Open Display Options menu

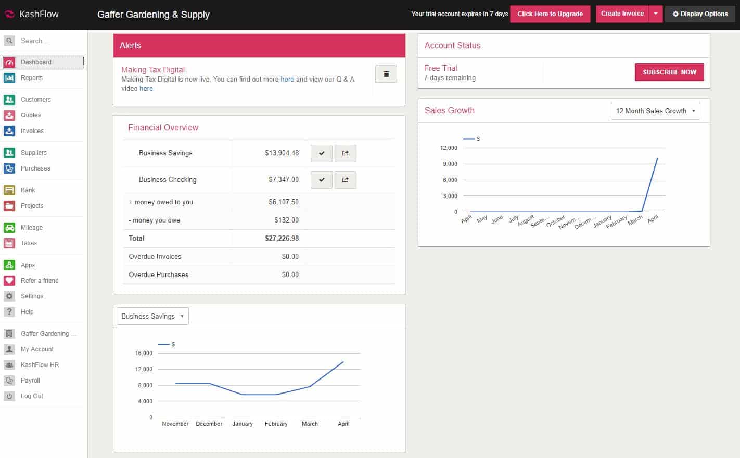coord(700,14)
